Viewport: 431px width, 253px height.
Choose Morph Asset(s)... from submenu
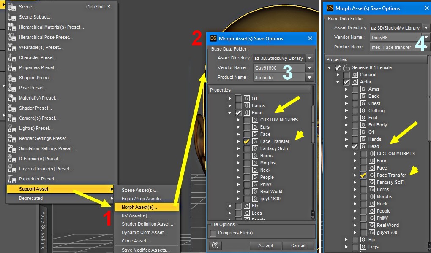[x=146, y=207]
